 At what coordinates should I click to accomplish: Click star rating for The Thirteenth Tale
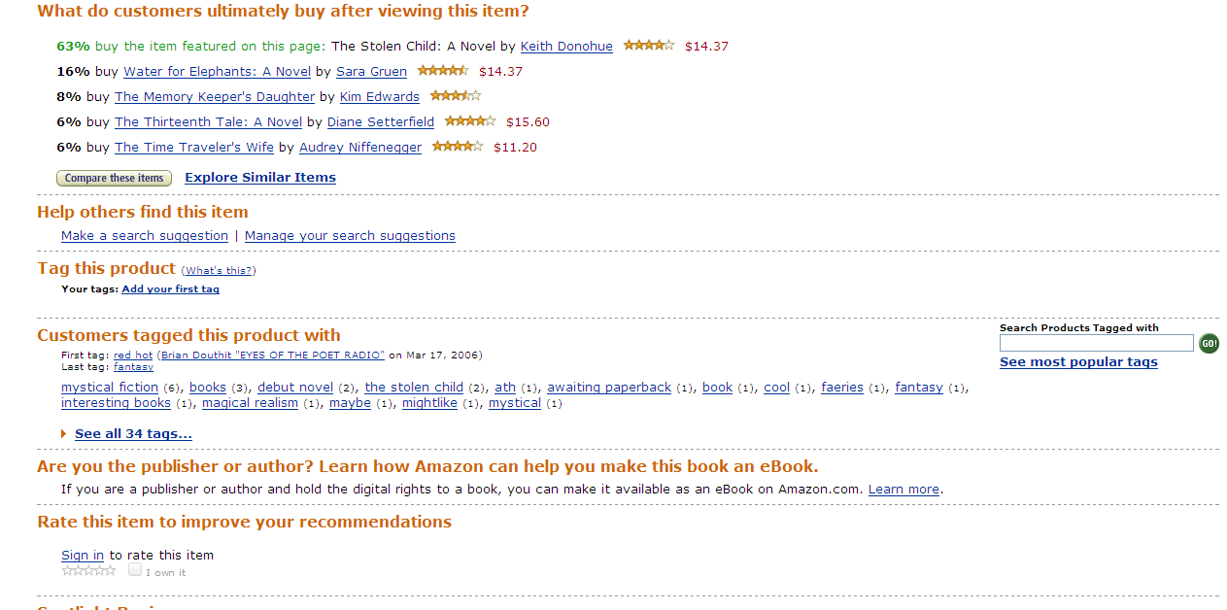point(470,120)
